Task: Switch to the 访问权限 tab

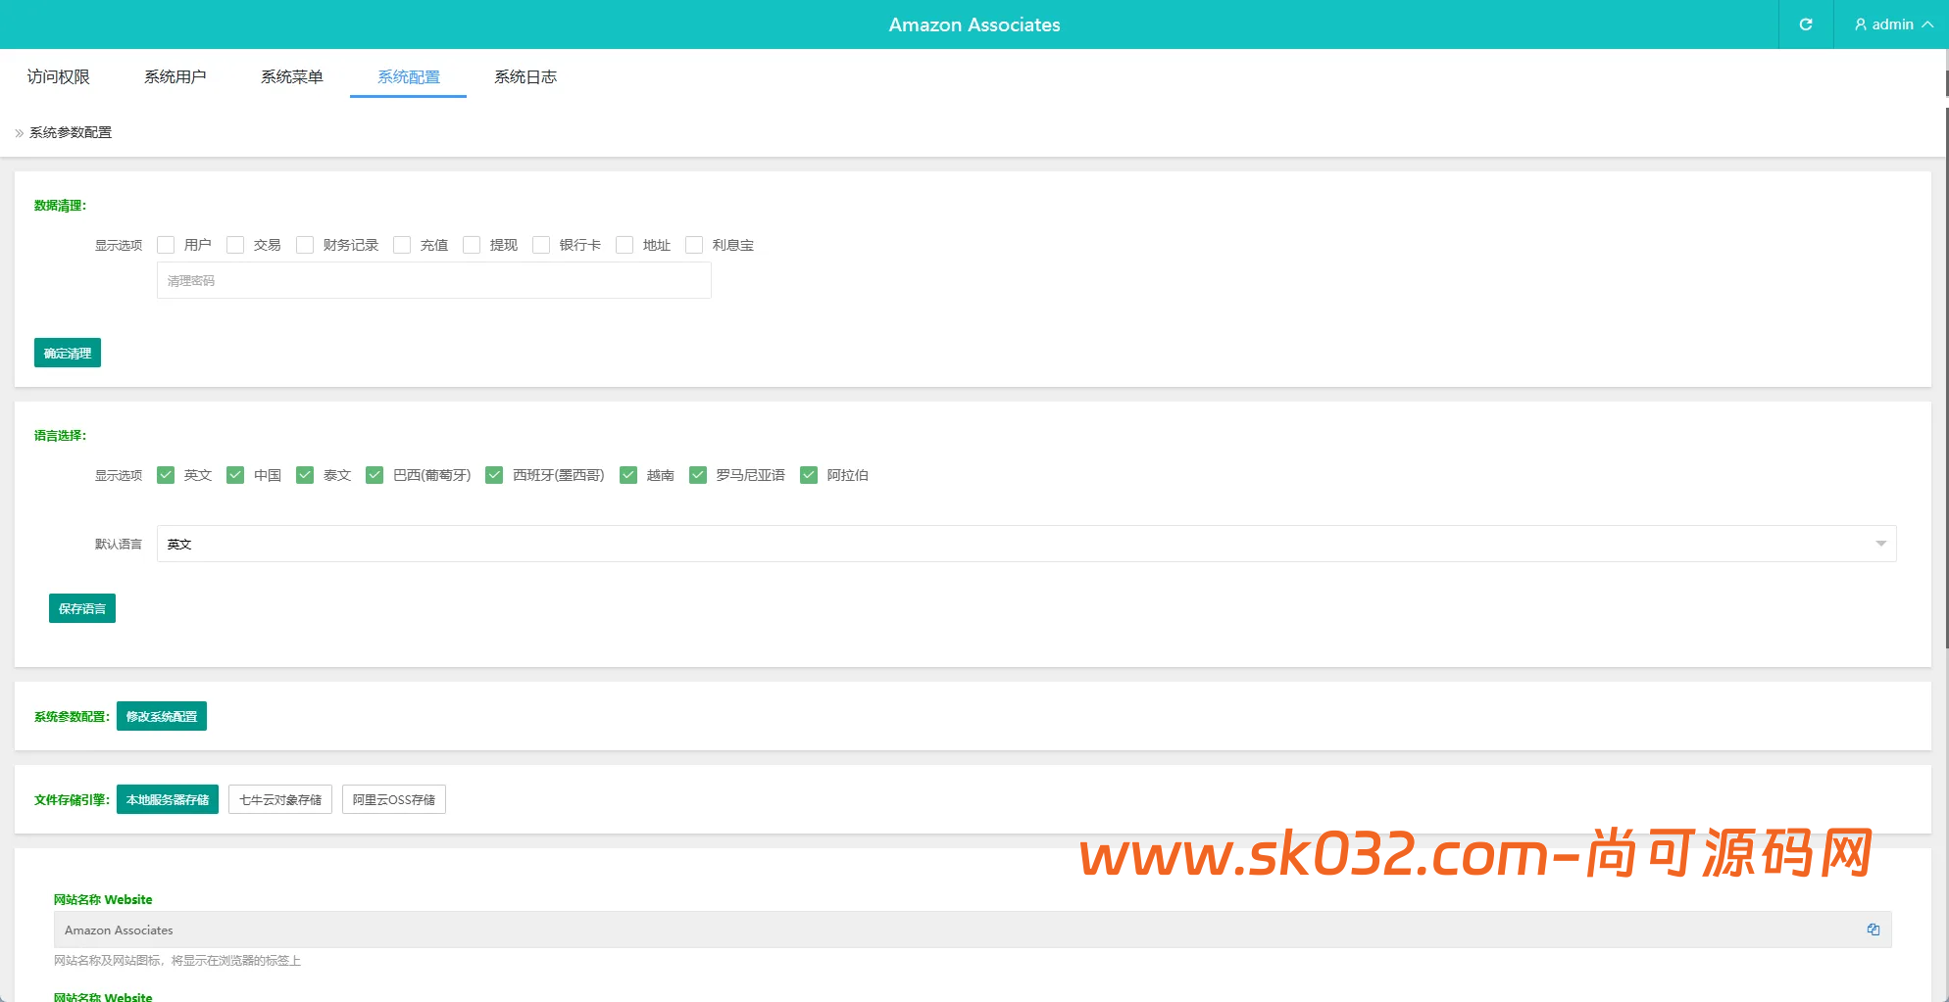Action: [58, 76]
